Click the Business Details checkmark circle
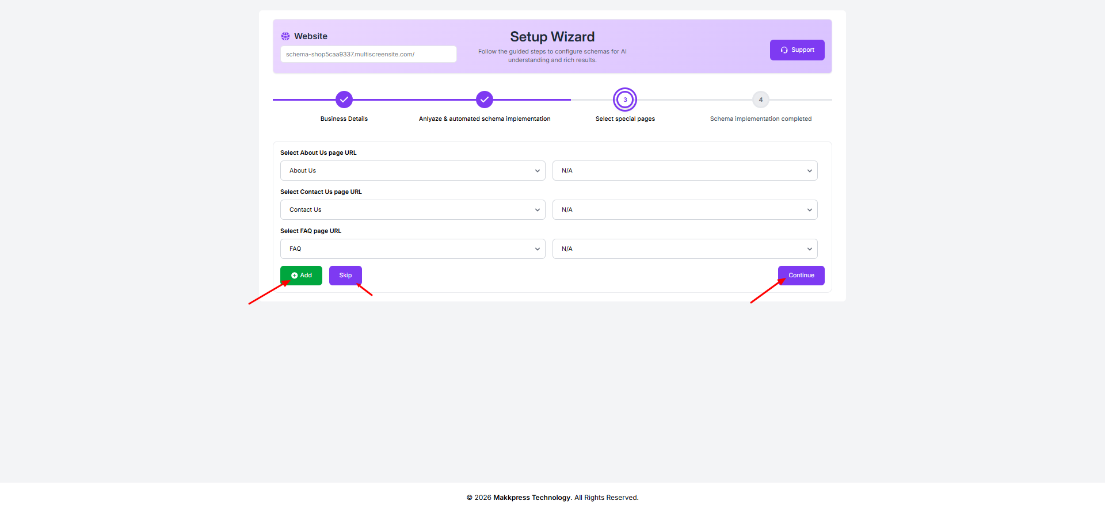Viewport: 1105px width, 512px height. coord(344,100)
